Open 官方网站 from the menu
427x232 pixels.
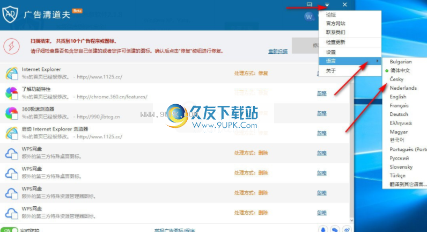(335, 24)
